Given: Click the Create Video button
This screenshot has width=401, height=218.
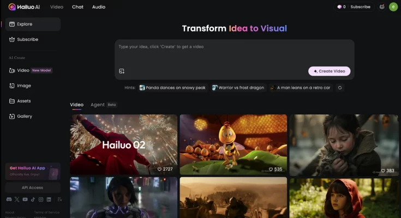Looking at the screenshot, I should click(329, 71).
